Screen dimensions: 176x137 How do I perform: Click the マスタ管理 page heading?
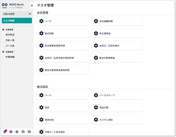point(45,5)
